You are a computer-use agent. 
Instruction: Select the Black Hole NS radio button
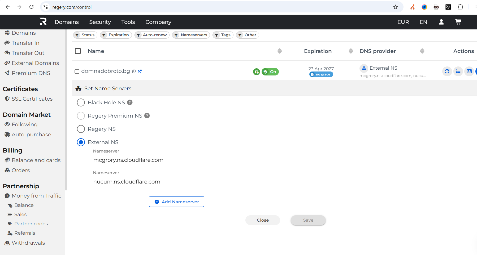(x=81, y=102)
